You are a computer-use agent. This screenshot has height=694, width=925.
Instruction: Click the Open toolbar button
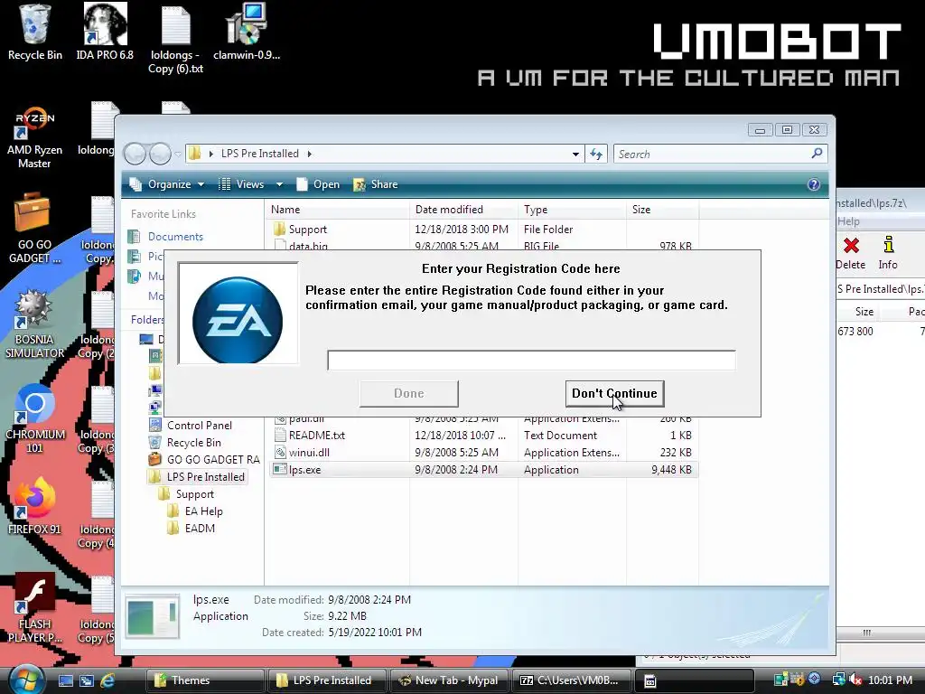click(x=318, y=184)
